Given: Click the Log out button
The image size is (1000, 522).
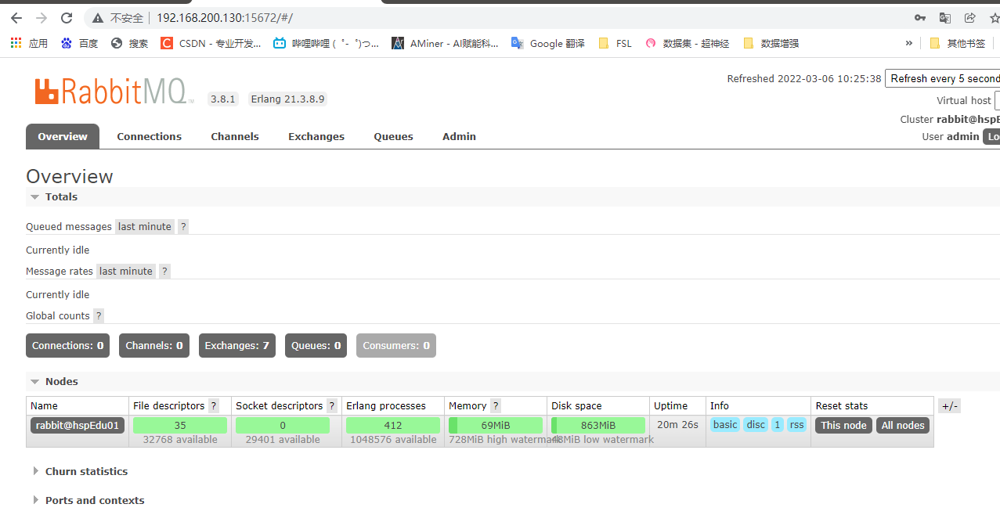Looking at the screenshot, I should [x=991, y=136].
